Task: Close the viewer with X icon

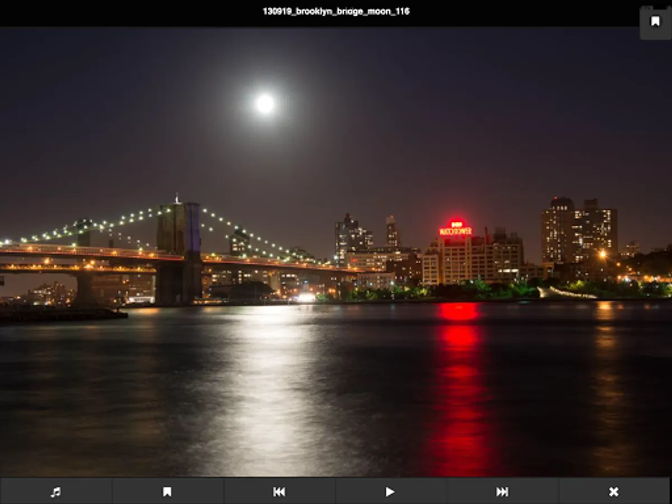Action: click(x=614, y=492)
